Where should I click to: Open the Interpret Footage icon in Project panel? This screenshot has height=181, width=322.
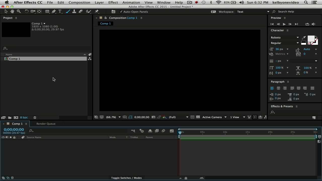[3, 117]
